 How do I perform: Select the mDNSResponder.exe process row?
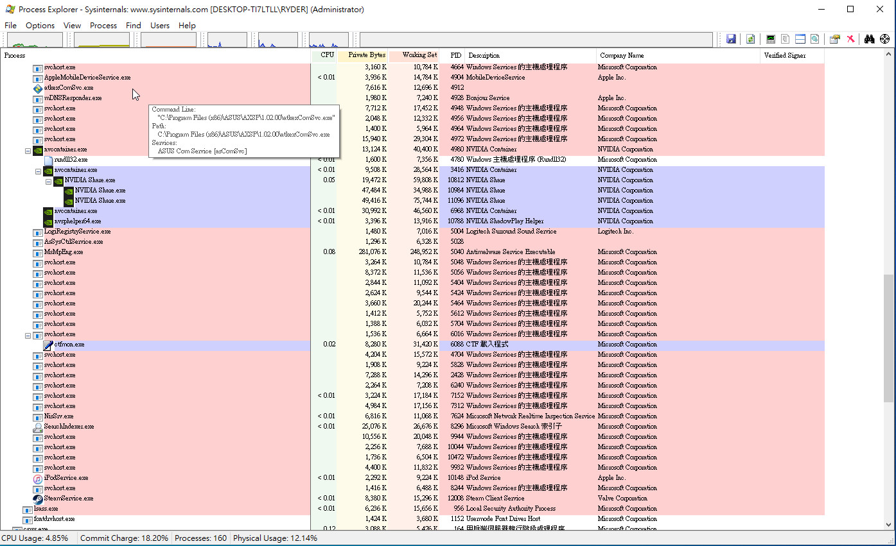(x=412, y=98)
